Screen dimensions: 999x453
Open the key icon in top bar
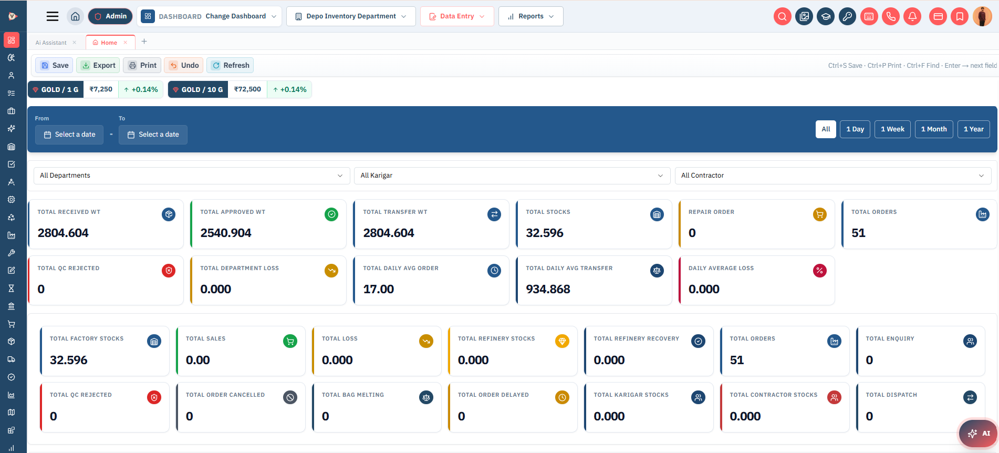tap(847, 16)
